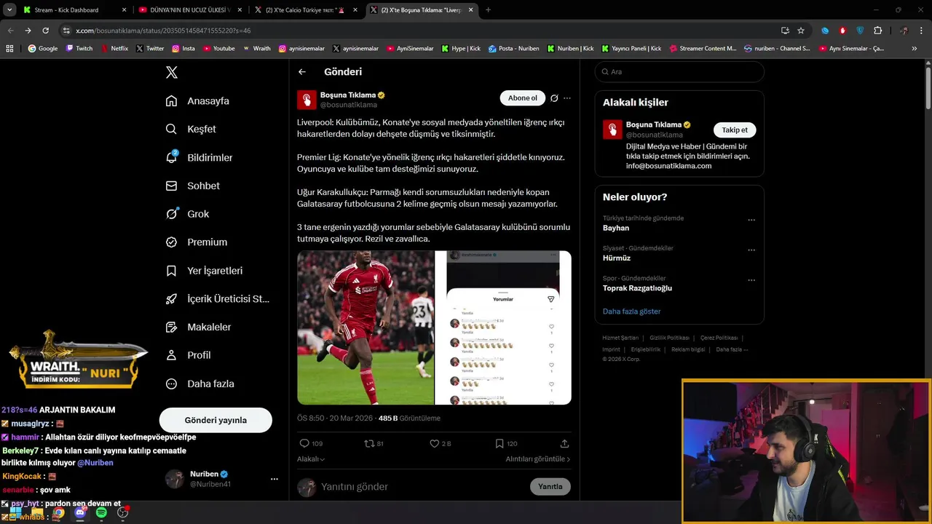The image size is (932, 524).
Task: Open Anasayfa home icon in sidebar
Action: tap(171, 100)
